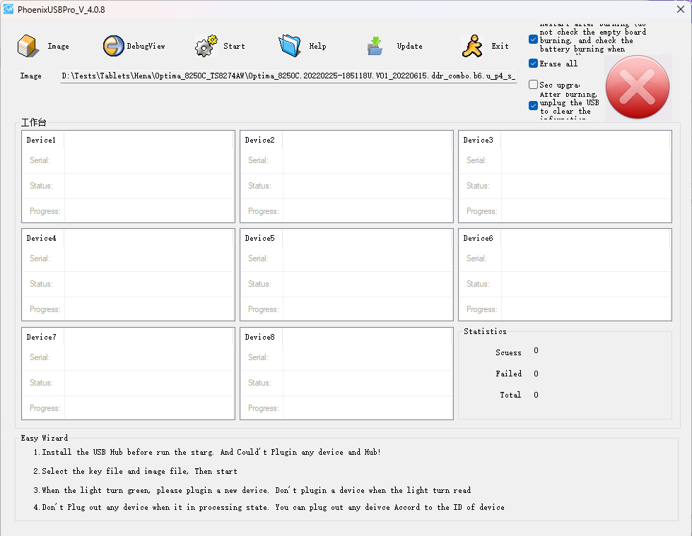Enable the Sec upgrade checkbox
This screenshot has width=692, height=536.
[x=534, y=85]
